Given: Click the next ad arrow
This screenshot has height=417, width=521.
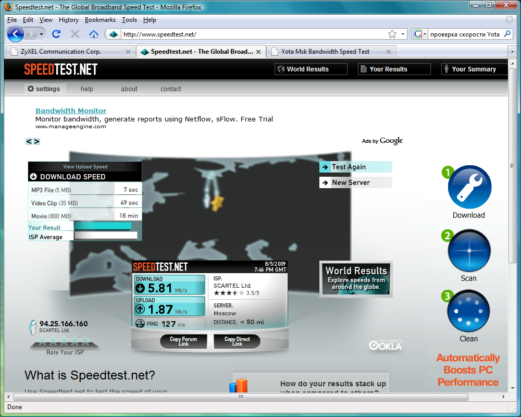Looking at the screenshot, I should click(x=36, y=141).
